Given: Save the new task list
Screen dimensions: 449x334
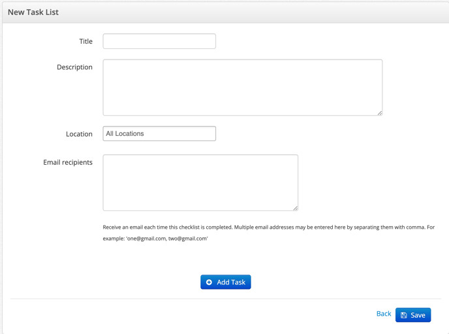Looking at the screenshot, I should [413, 315].
